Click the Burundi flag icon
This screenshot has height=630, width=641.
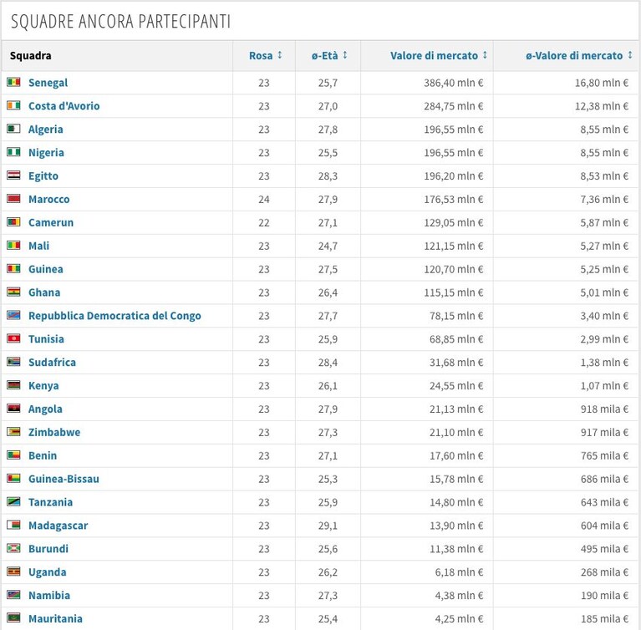click(x=13, y=548)
